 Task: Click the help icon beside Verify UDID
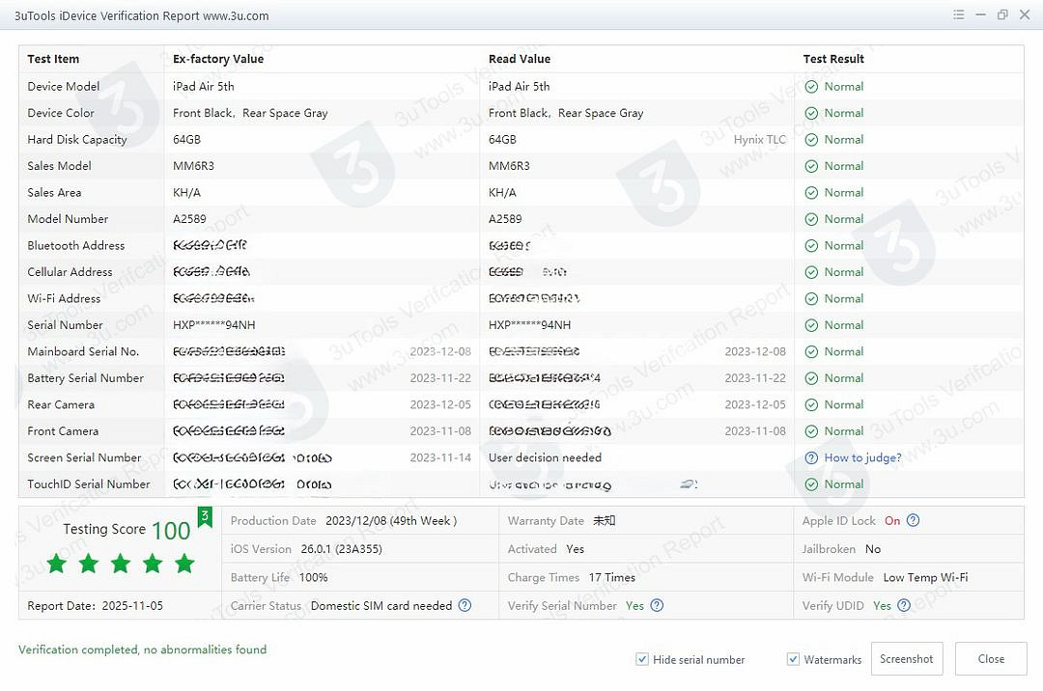(x=902, y=606)
